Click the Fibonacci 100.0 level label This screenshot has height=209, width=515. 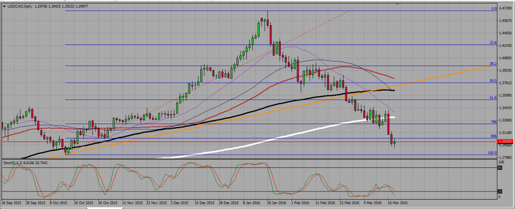[x=492, y=153]
